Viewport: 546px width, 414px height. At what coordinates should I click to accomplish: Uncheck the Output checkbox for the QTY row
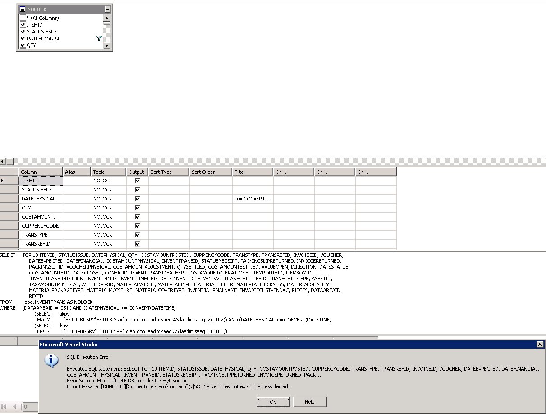point(137,207)
